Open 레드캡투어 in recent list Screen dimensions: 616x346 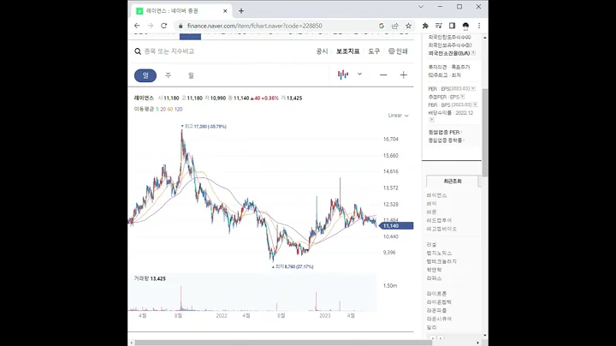[439, 220]
